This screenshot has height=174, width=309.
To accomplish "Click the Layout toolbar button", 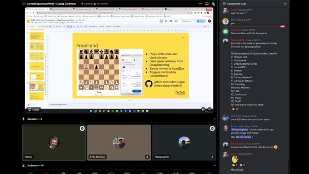I will [x=101, y=27].
